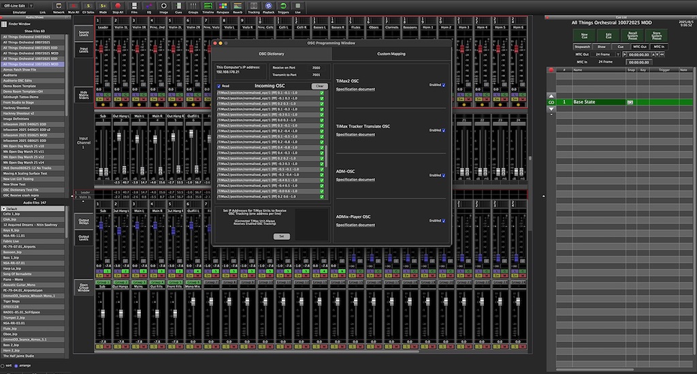Open the MTC Out 24 Frame dropdown

pos(617,54)
